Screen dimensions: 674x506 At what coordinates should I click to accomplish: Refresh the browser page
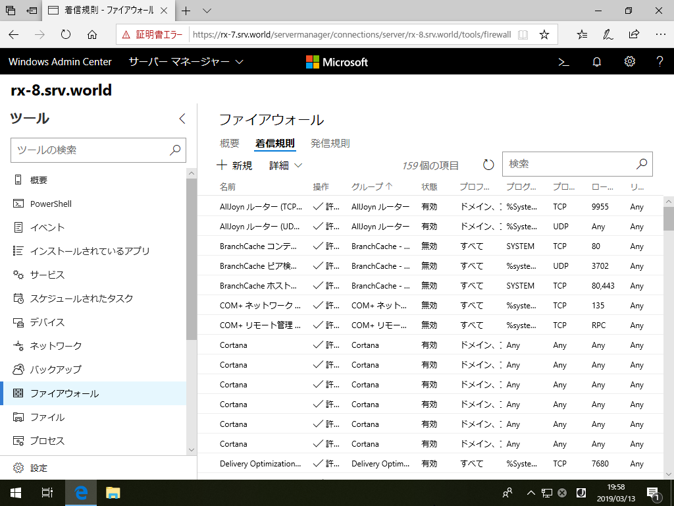click(x=65, y=34)
